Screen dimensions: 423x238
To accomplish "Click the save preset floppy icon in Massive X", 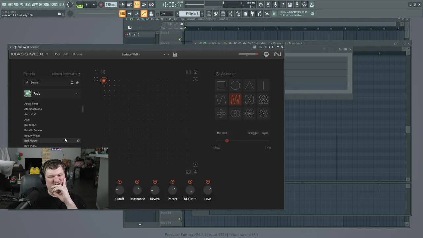I will (175, 54).
